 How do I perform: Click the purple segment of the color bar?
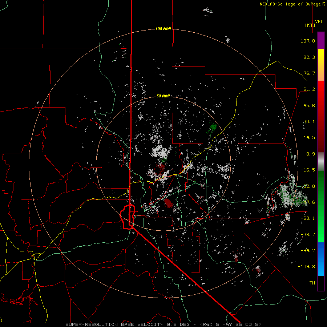point(321,40)
